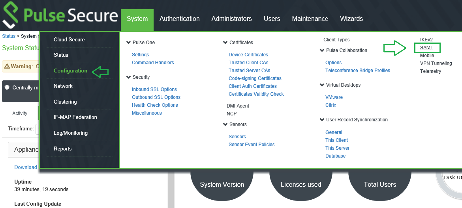Screen dimensions: 462x208
Task: Open Device Certificates link
Action: point(248,55)
